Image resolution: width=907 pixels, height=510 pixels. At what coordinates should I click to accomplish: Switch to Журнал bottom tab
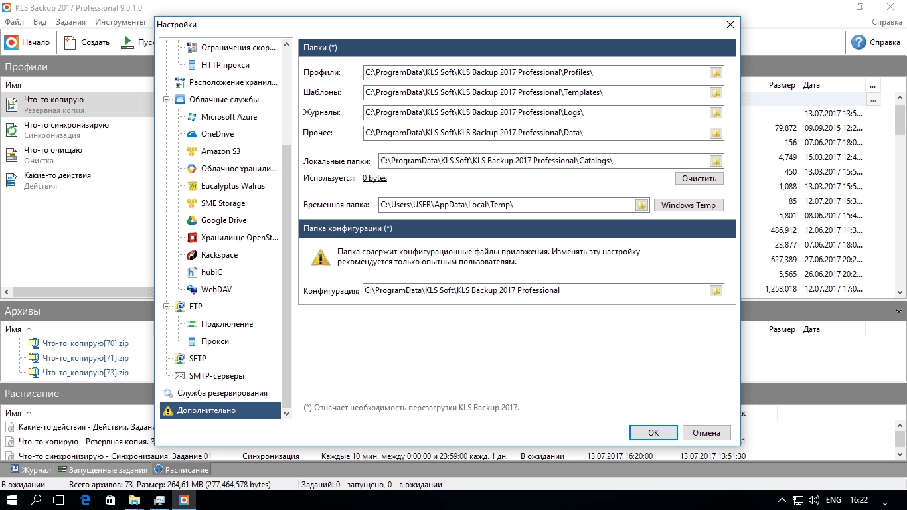[31, 470]
